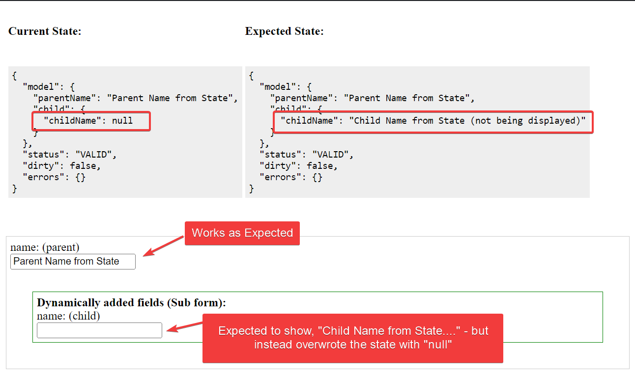Click the childName line containing "Child Name from State"
Screen dimensions: 635x376
click(433, 120)
